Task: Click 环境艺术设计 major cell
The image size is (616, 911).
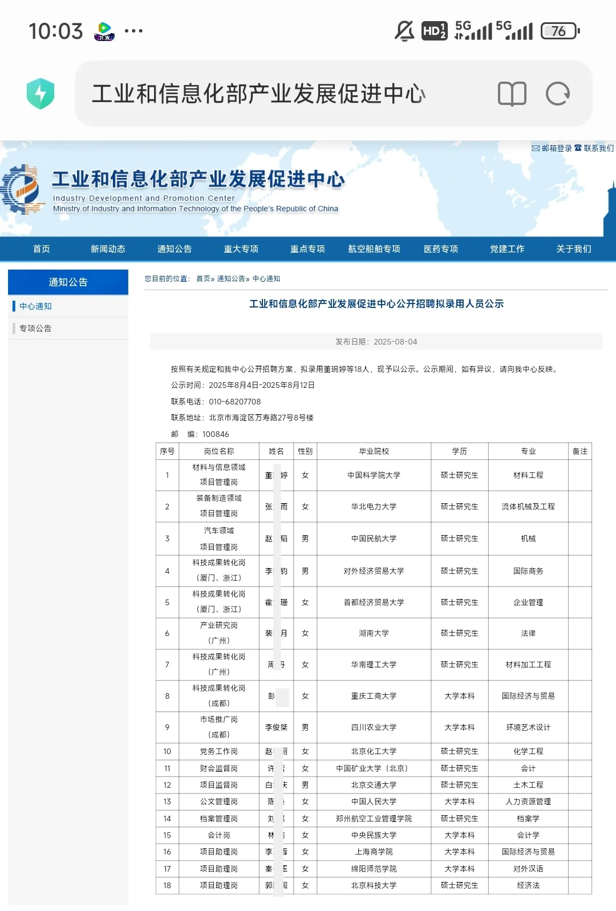Action: point(528,727)
